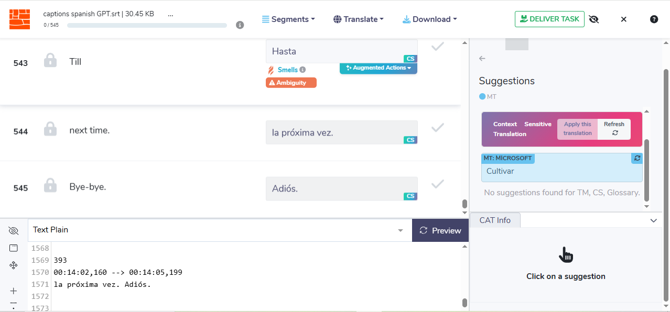Click the preview move arrows icon
Screen dimensions: 670x312
[14, 265]
